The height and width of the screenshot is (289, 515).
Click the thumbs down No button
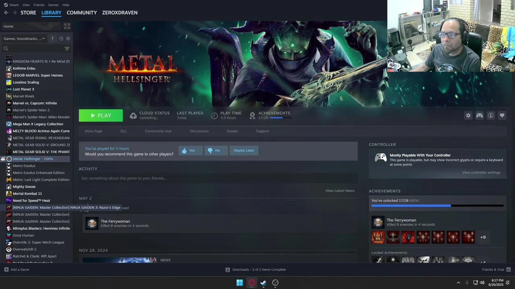point(216,151)
